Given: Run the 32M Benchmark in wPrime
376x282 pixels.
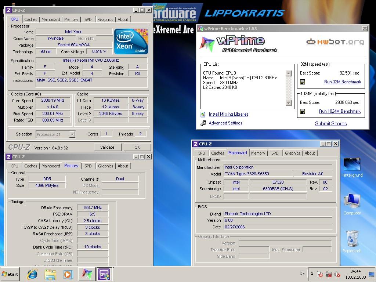Looking at the screenshot, I should (343, 82).
